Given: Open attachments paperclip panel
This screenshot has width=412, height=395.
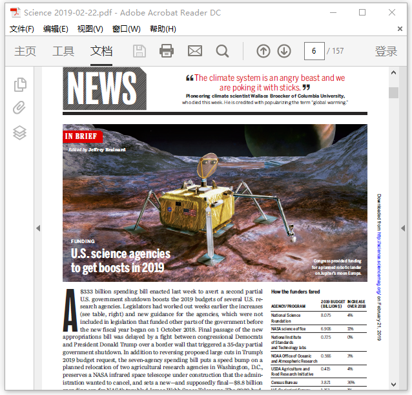Looking at the screenshot, I should click(x=19, y=107).
